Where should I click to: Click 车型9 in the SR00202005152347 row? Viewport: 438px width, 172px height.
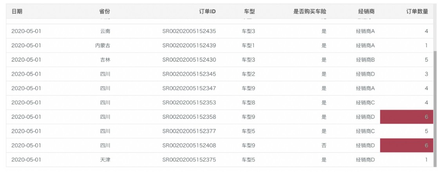point(248,88)
